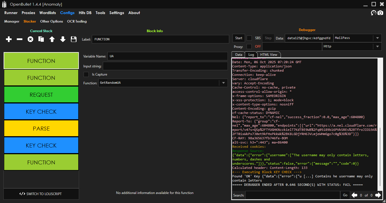Expand the Http proxy type dropdown

pyautogui.click(x=378, y=47)
